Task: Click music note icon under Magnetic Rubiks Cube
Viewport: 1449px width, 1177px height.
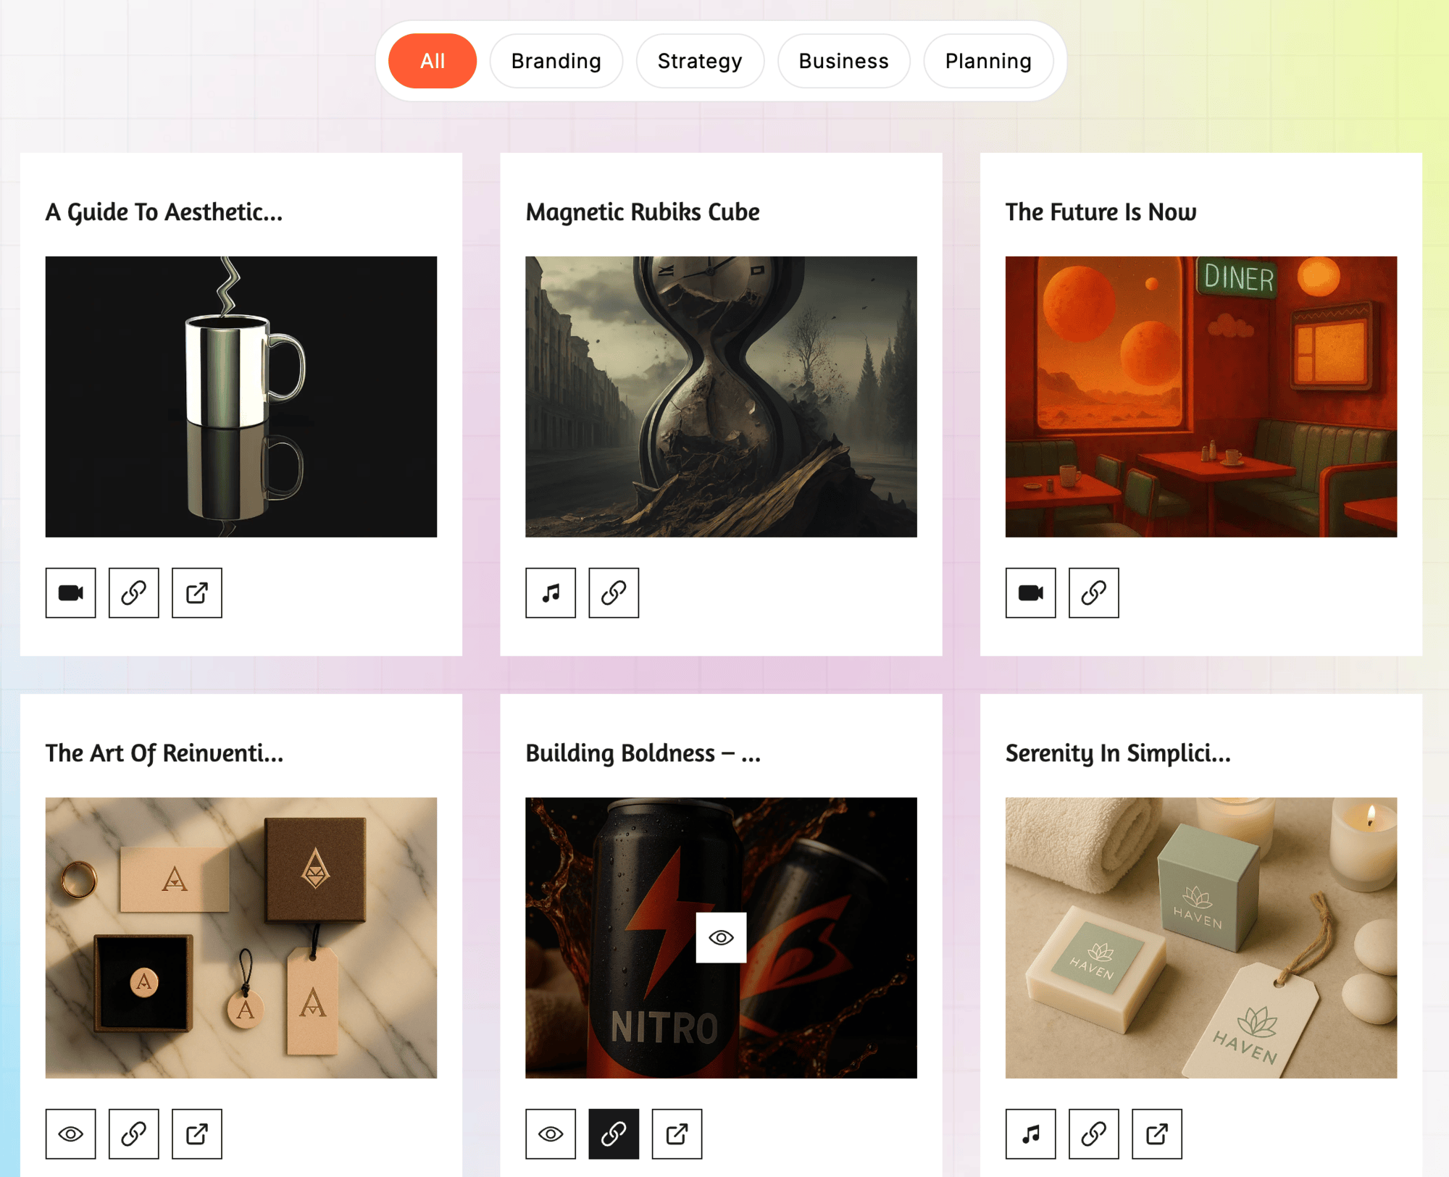Action: [551, 592]
